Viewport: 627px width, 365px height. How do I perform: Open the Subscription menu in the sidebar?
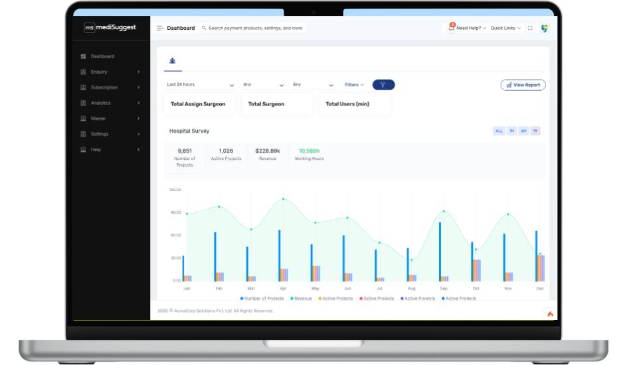110,88
